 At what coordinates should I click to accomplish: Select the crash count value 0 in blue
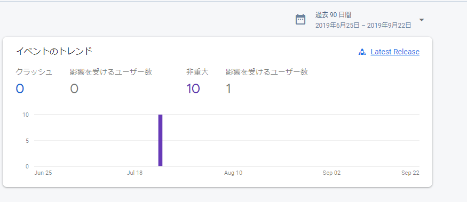20,88
